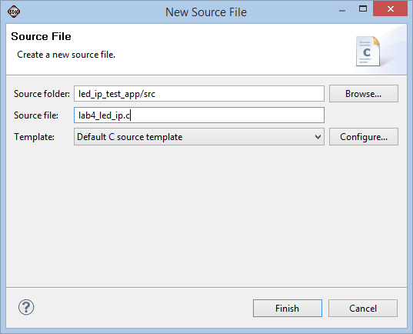Screen dimensions: 413x334
Task: Click Browse to choose a source folder
Action: tap(364, 94)
